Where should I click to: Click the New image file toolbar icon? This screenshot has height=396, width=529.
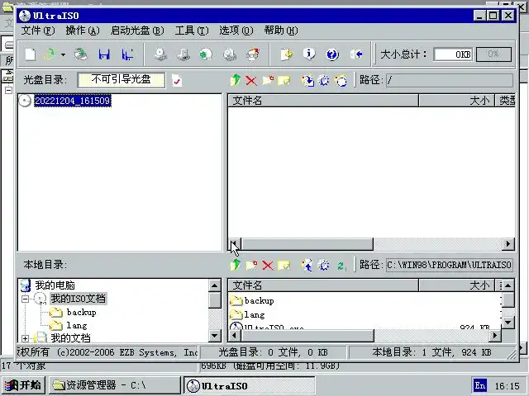(x=31, y=54)
